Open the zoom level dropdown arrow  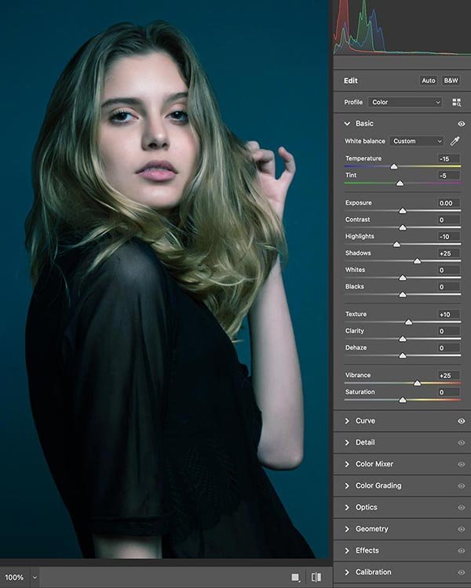click(x=35, y=577)
